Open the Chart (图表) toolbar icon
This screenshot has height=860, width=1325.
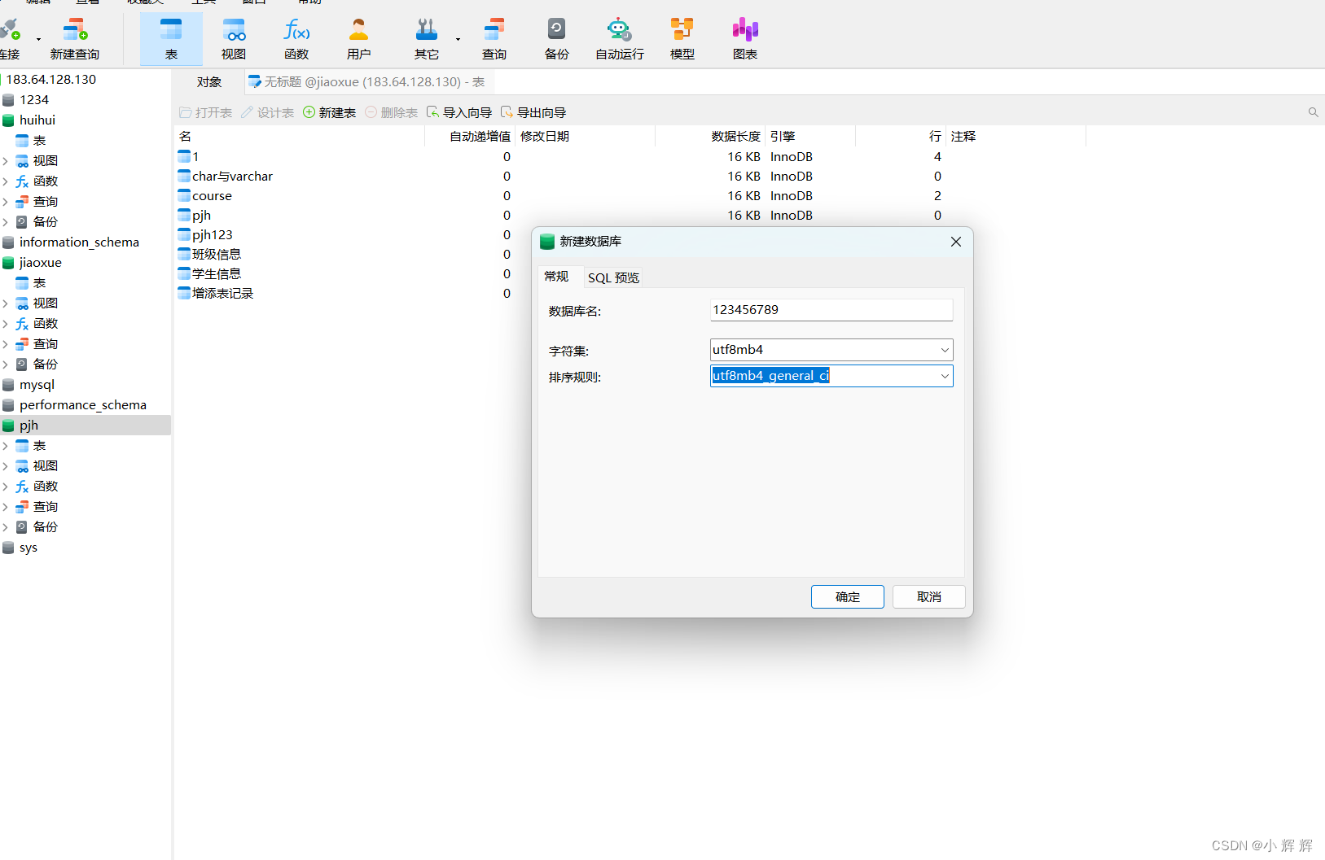tap(745, 38)
